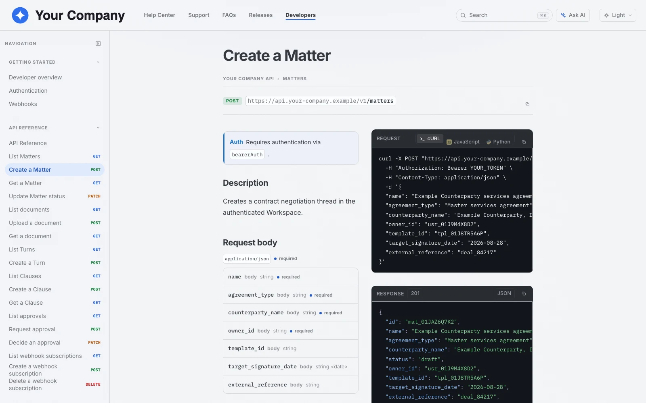Click the Your Company logo icon
The image size is (646, 403).
[x=20, y=15]
